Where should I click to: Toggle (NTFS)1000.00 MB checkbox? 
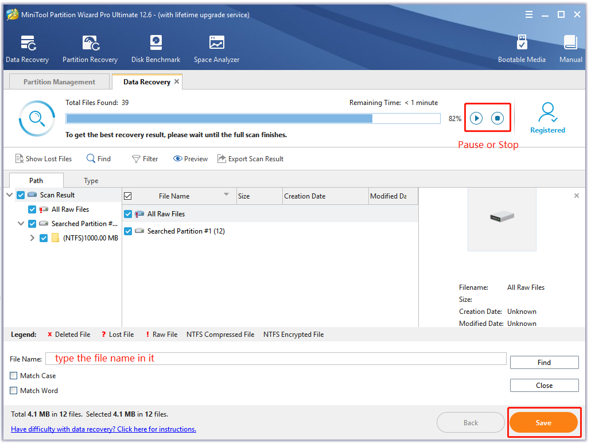(44, 238)
